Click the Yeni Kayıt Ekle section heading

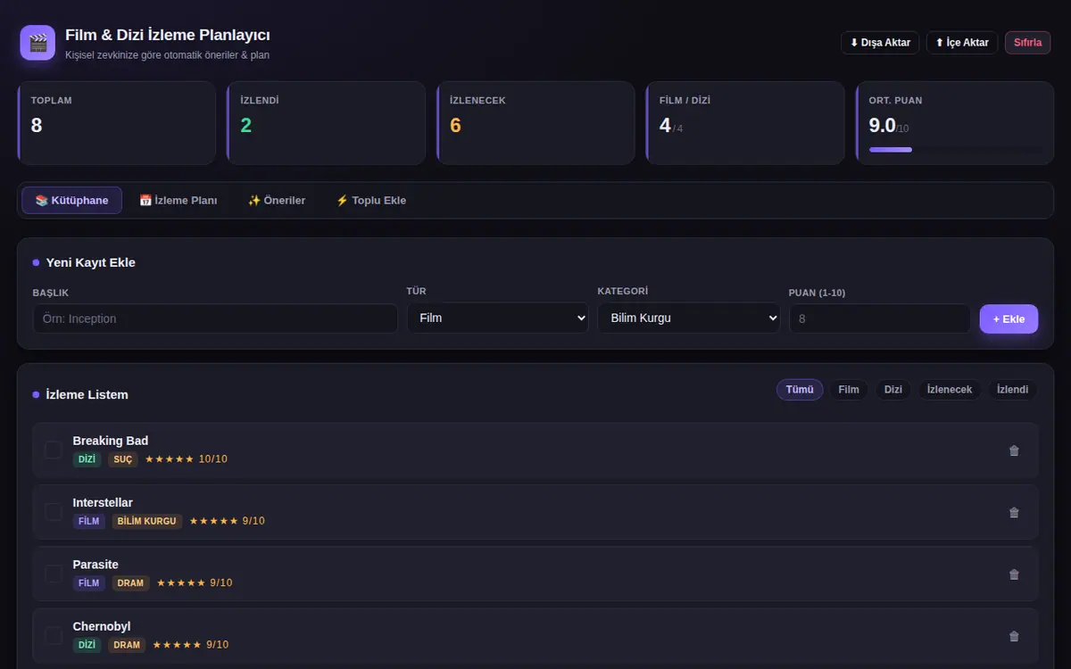coord(91,263)
